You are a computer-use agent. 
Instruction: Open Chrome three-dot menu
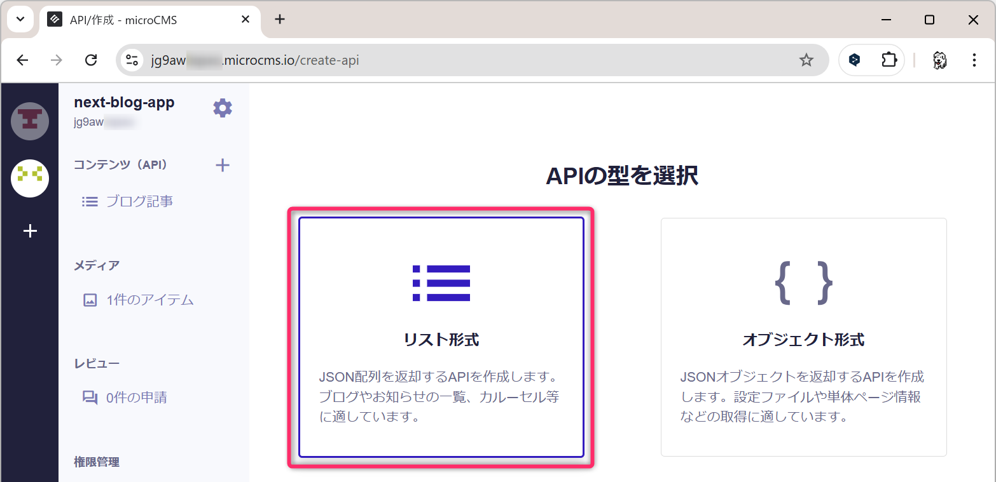(974, 60)
